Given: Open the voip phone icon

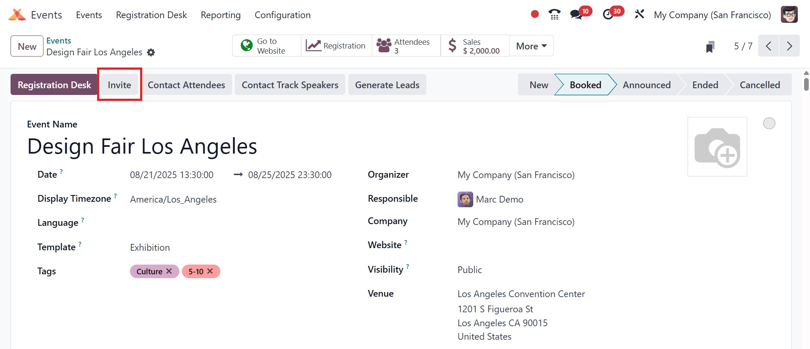Looking at the screenshot, I should [554, 15].
